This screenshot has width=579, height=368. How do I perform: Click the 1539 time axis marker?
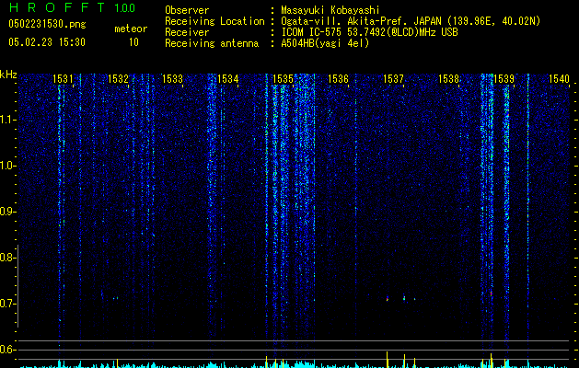tap(504, 79)
